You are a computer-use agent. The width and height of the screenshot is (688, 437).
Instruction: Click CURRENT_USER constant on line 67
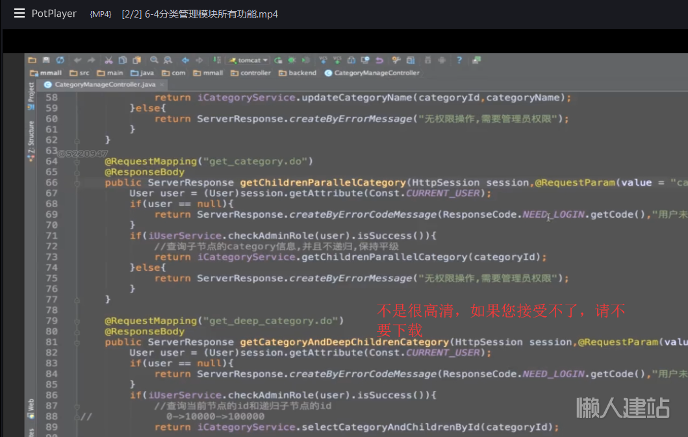pos(442,193)
